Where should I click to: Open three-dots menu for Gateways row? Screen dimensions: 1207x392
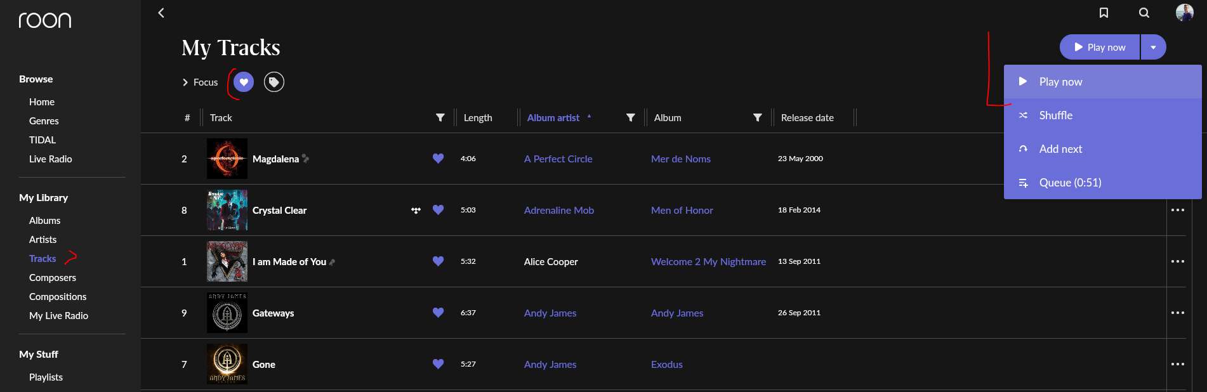(x=1177, y=313)
